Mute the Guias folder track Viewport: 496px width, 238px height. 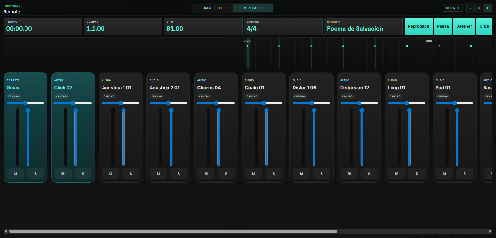click(x=15, y=174)
